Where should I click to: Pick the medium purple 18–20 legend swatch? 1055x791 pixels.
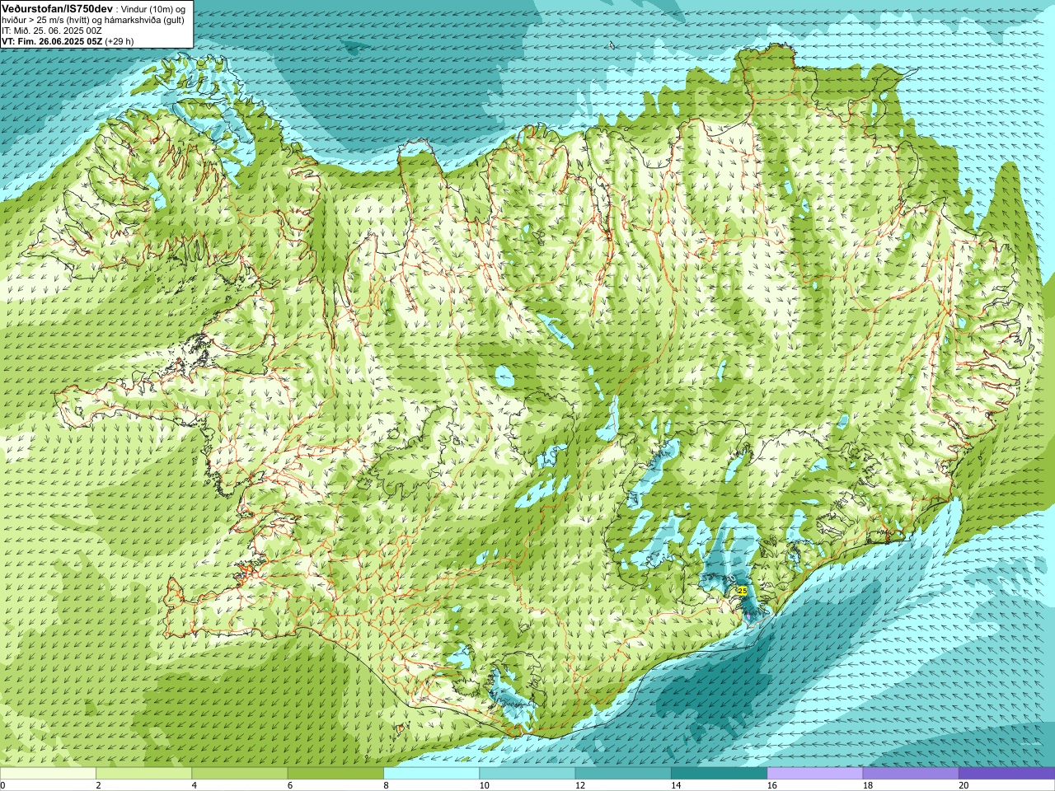coord(911,774)
